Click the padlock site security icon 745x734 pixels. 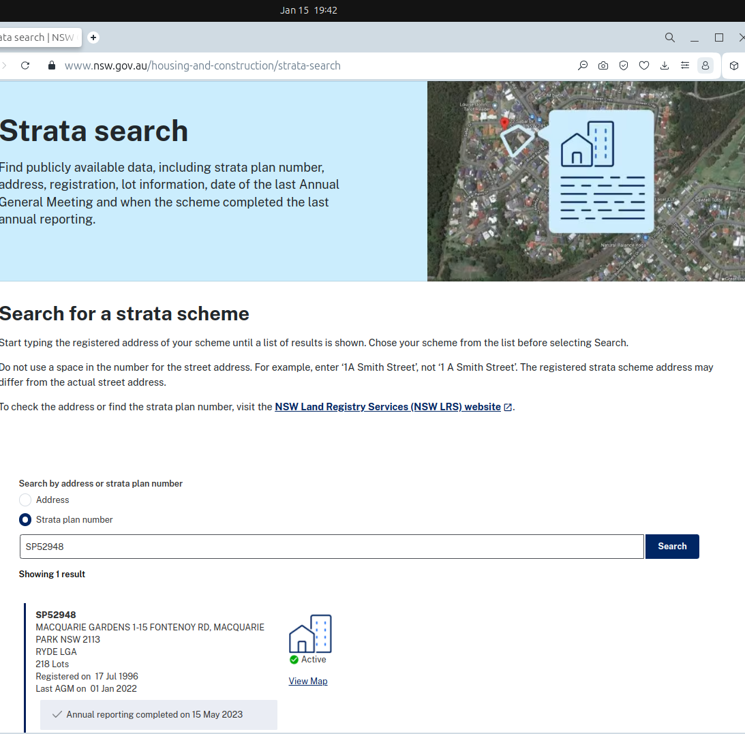(52, 65)
